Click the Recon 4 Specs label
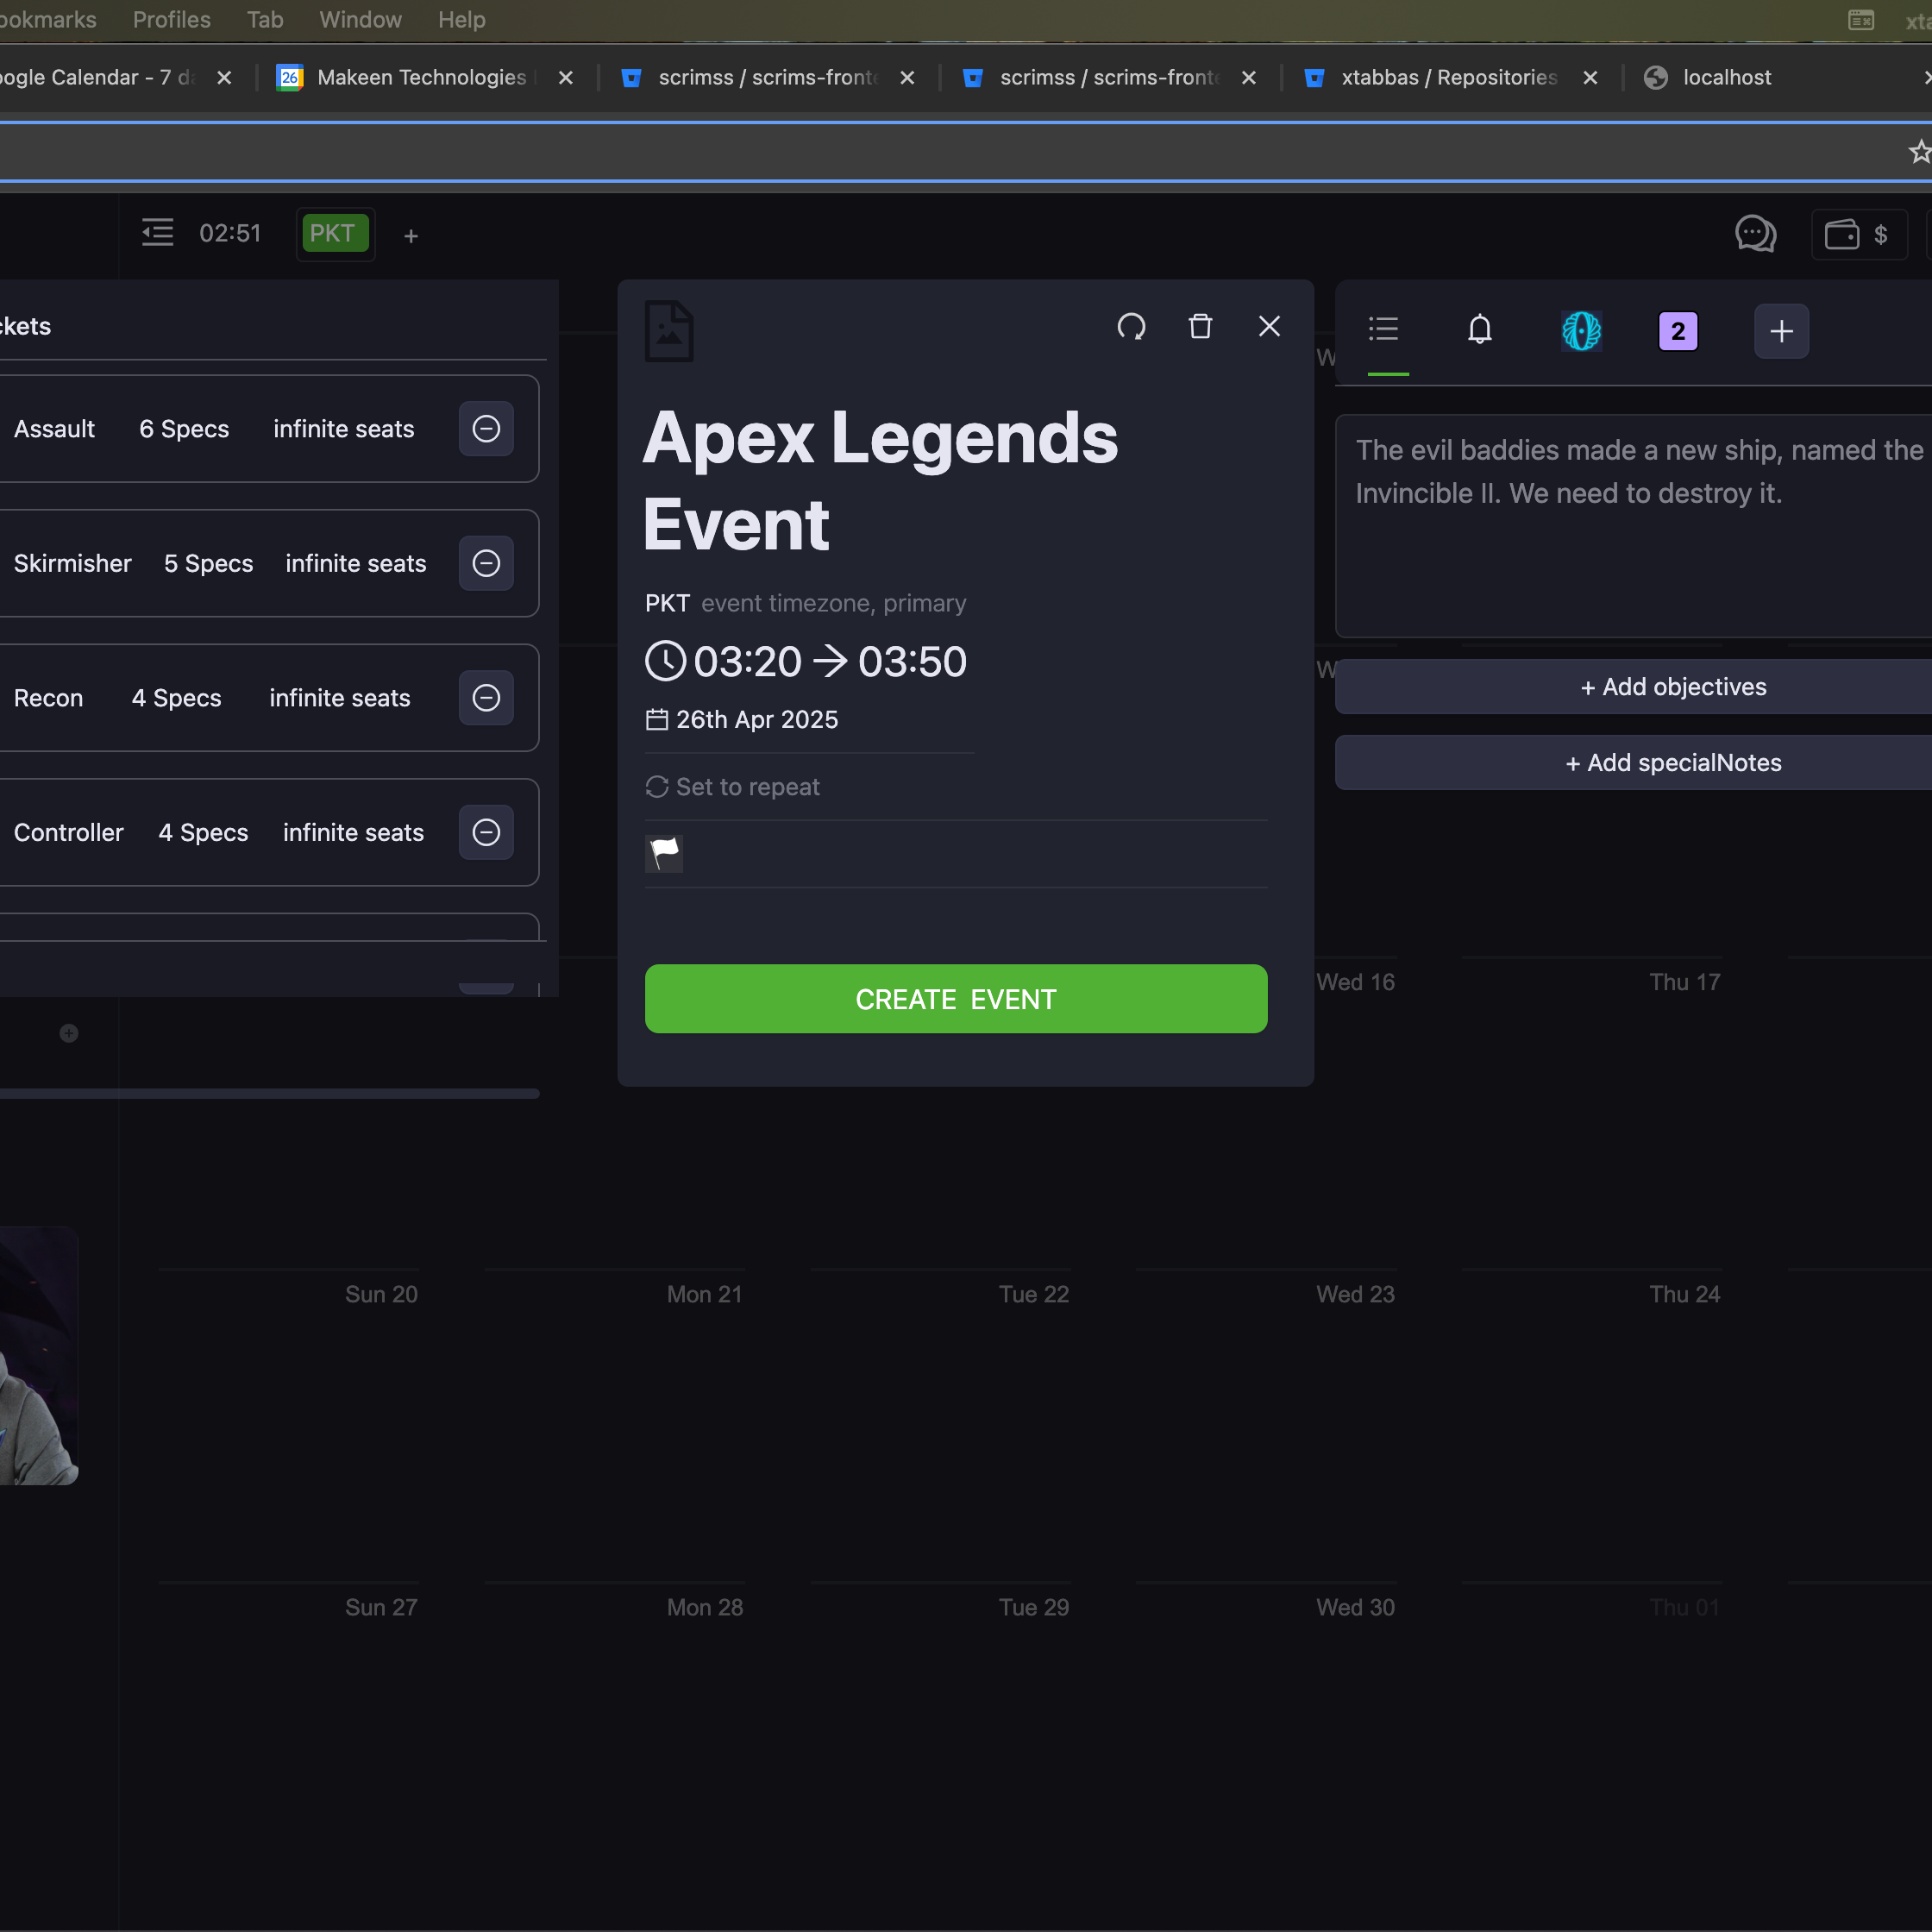 point(176,698)
